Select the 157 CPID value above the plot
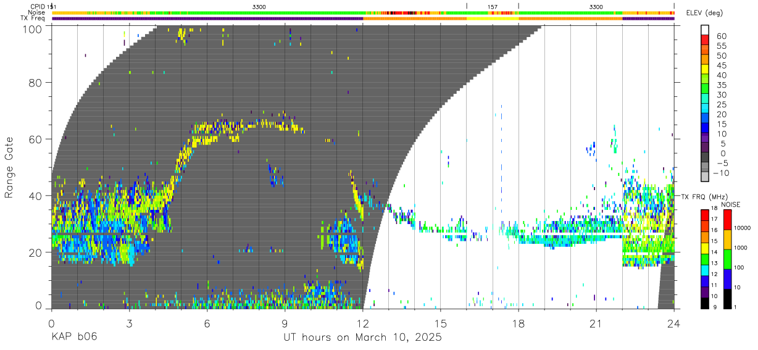 (492, 6)
